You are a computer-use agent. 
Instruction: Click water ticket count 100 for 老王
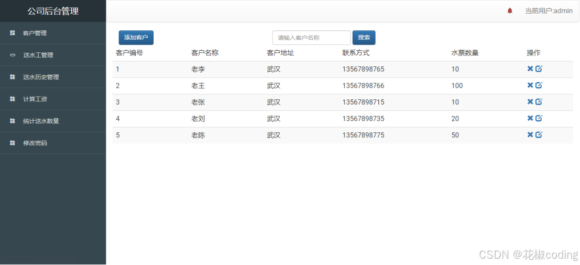click(x=457, y=86)
